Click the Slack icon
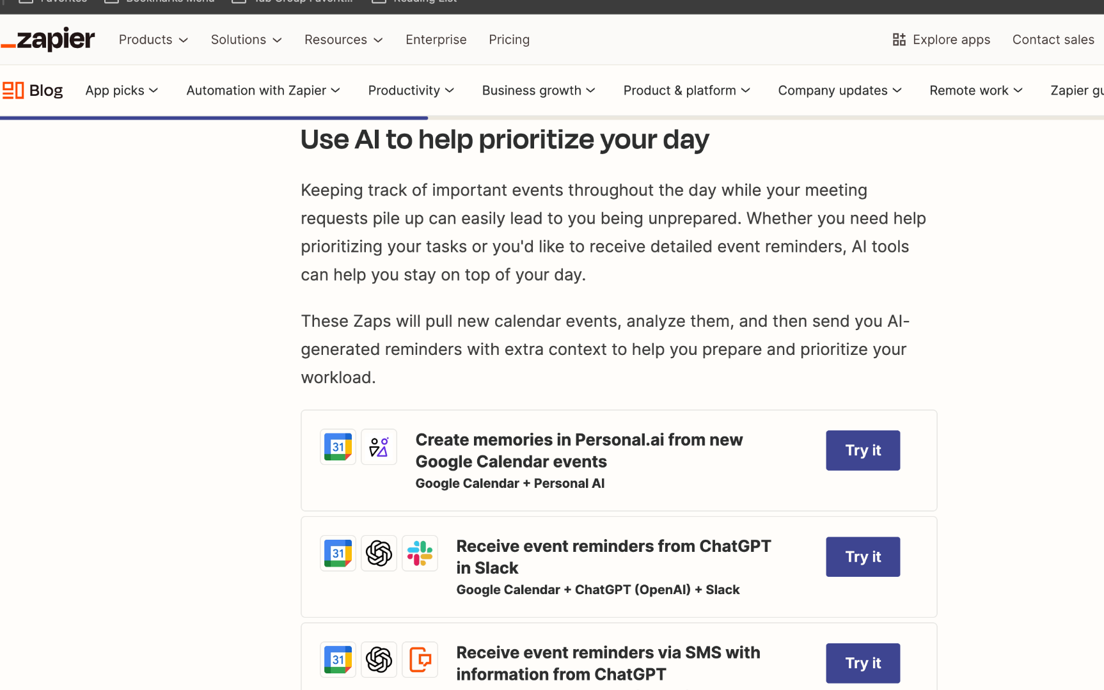Screen dimensions: 1104x690 tap(420, 553)
